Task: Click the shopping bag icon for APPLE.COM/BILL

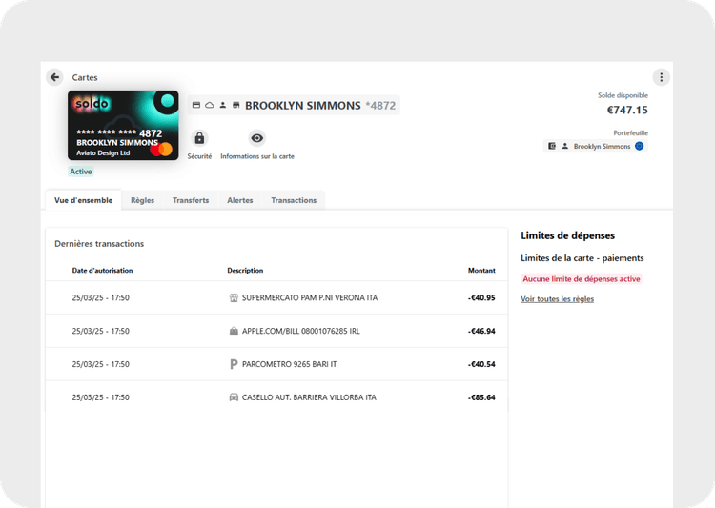Action: (x=234, y=331)
